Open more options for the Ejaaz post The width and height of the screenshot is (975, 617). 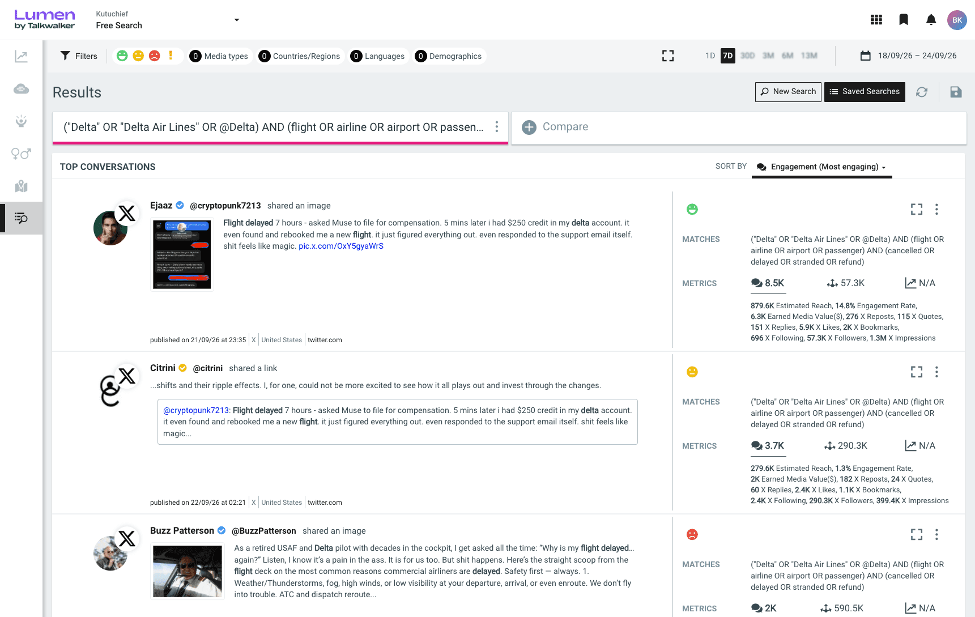point(936,209)
